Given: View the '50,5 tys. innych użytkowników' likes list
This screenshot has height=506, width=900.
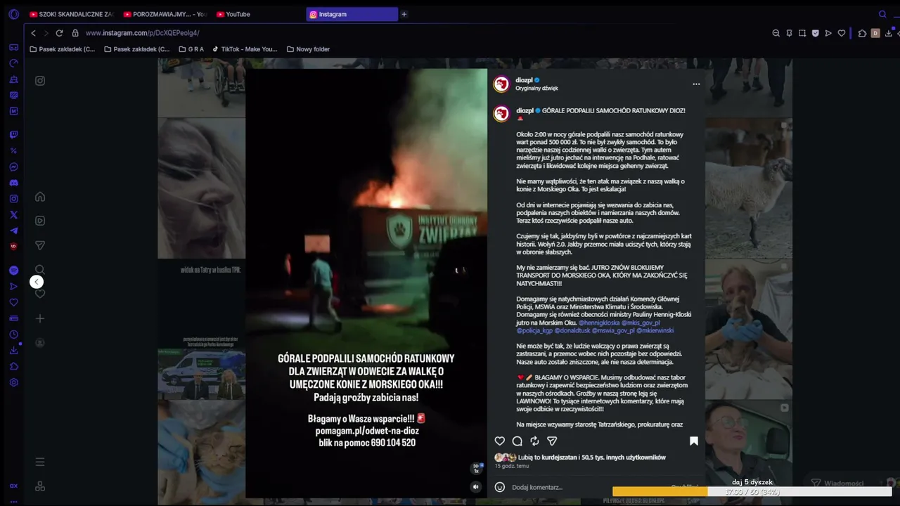Looking at the screenshot, I should [x=625, y=458].
